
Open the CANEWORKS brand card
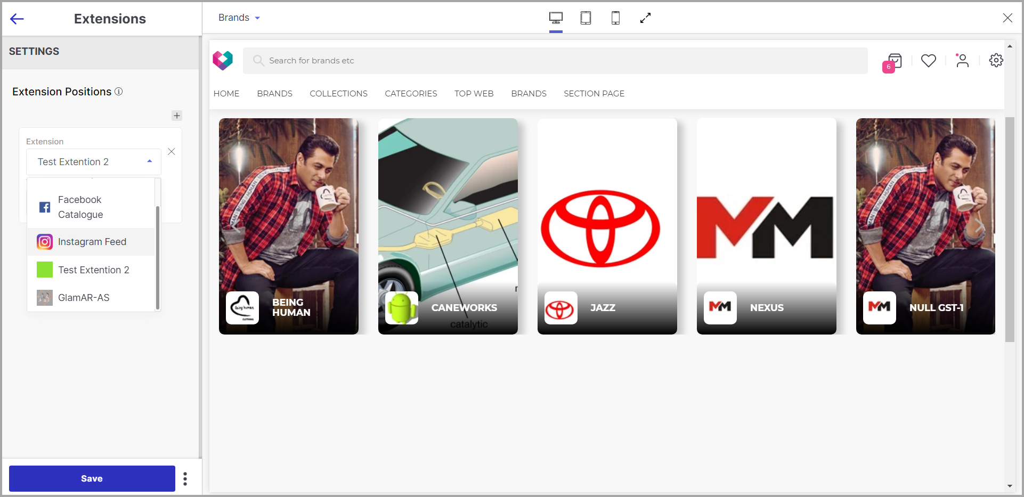tap(448, 226)
